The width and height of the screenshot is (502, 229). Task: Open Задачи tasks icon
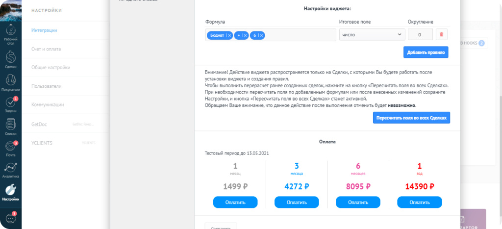(x=10, y=104)
